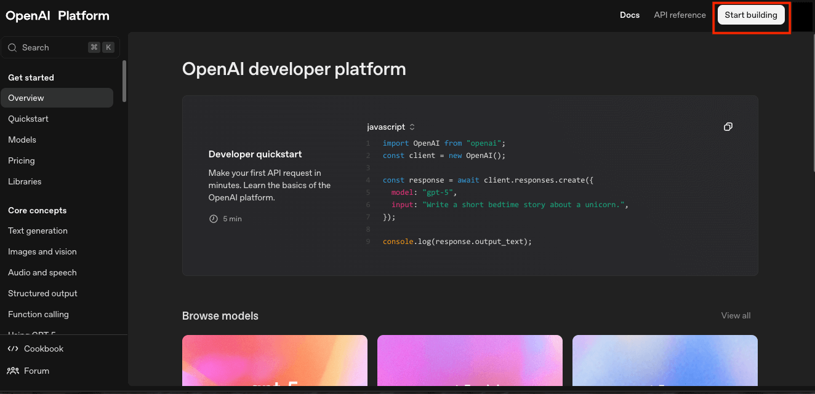Go to Models sidebar item
815x394 pixels.
coord(22,140)
